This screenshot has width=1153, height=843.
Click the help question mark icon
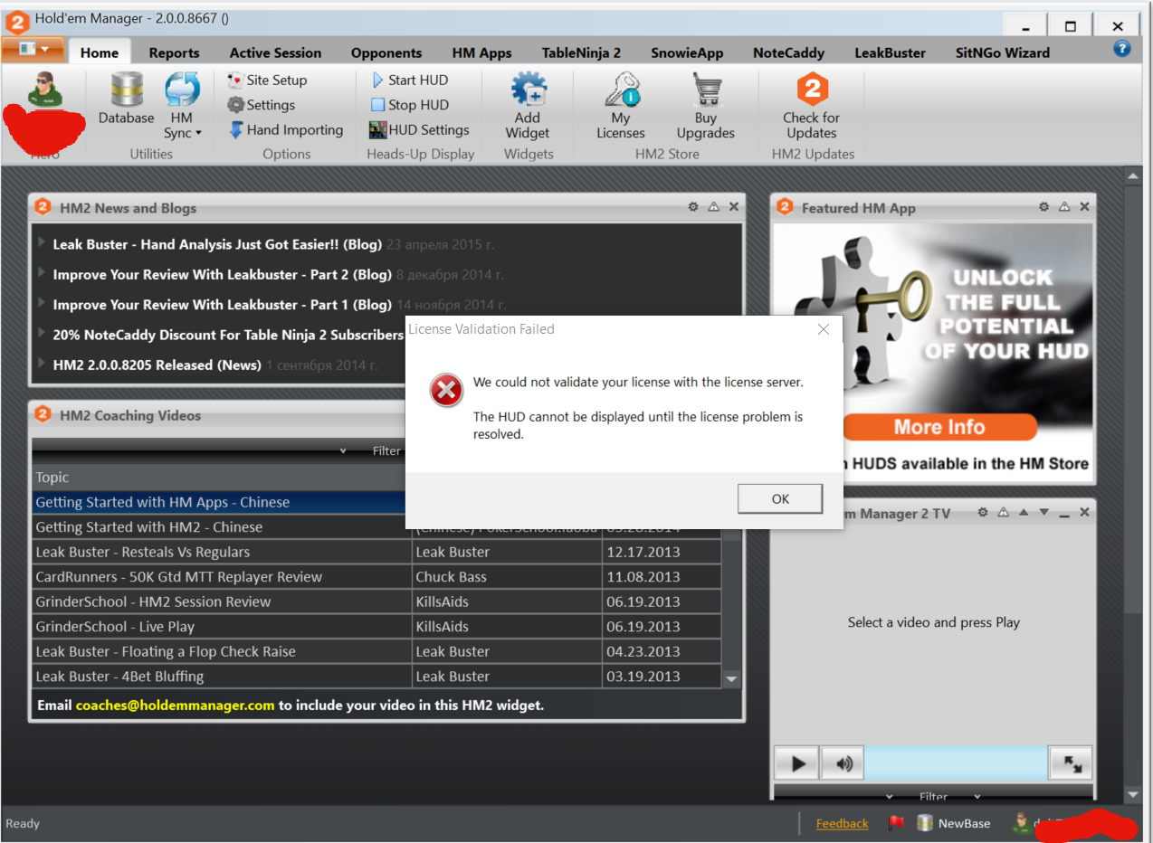pos(1122,49)
